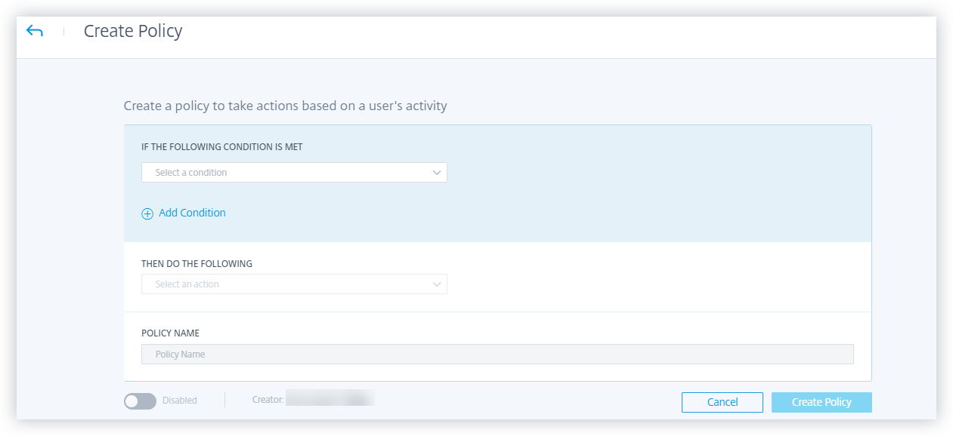Click the Create Policy button
Screen dimensions: 953x436
point(821,402)
